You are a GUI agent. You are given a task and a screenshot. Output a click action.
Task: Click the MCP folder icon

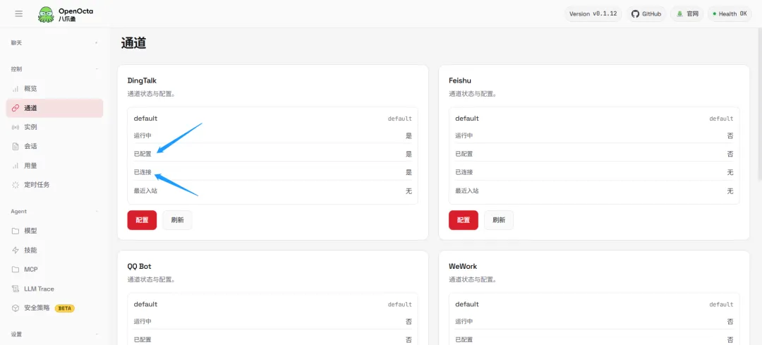pyautogui.click(x=16, y=270)
